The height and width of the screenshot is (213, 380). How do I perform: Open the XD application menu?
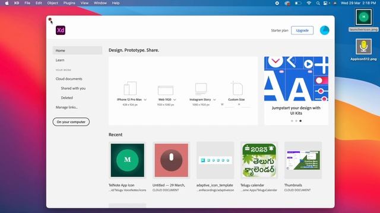(17, 3)
